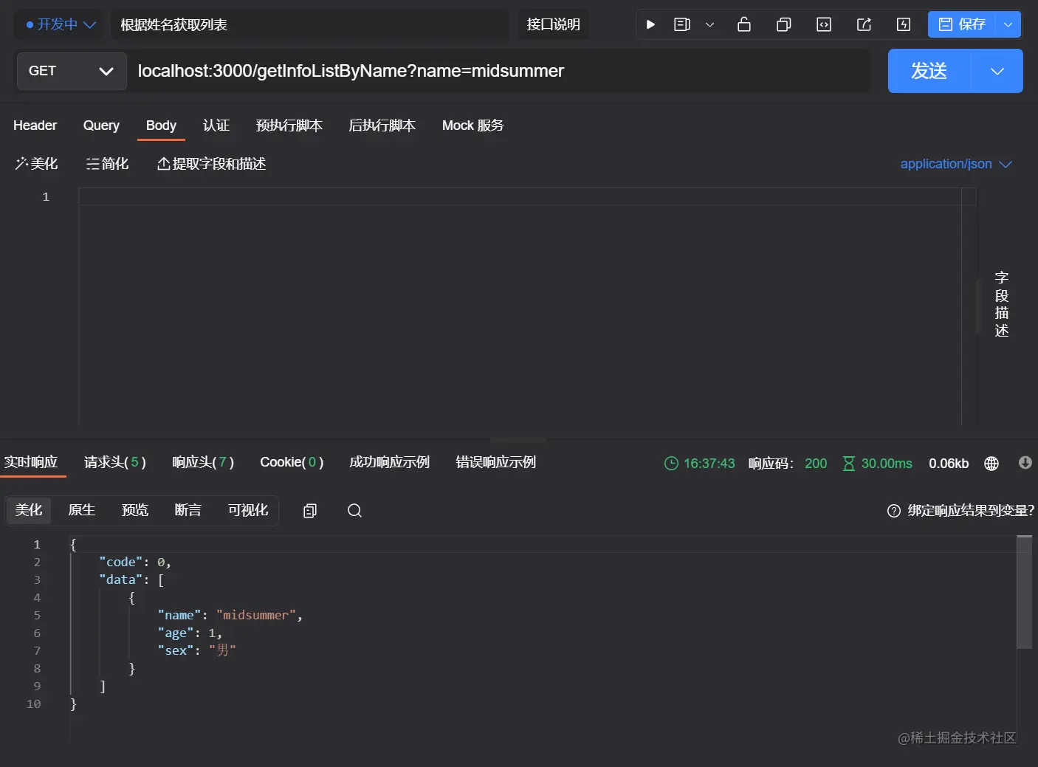Screen dimensions: 1038x767
Task: Click the search icon in response toolbar
Action: click(354, 511)
